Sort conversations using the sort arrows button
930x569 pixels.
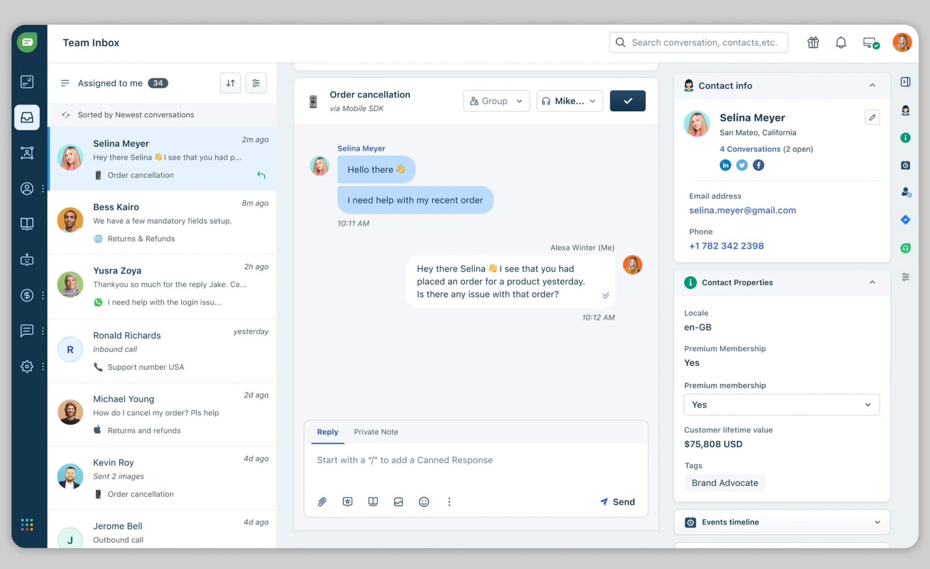(x=231, y=83)
